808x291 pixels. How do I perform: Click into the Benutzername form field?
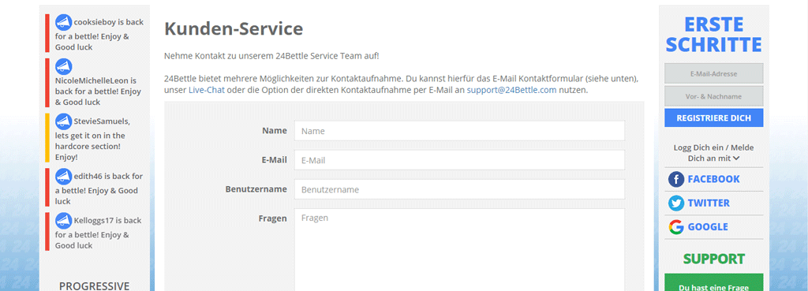point(459,189)
